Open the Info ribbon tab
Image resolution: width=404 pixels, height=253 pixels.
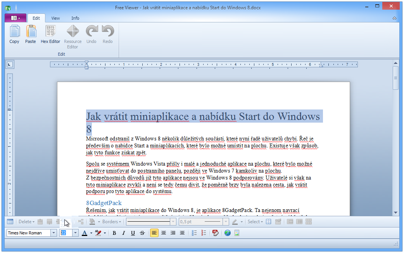point(75,18)
